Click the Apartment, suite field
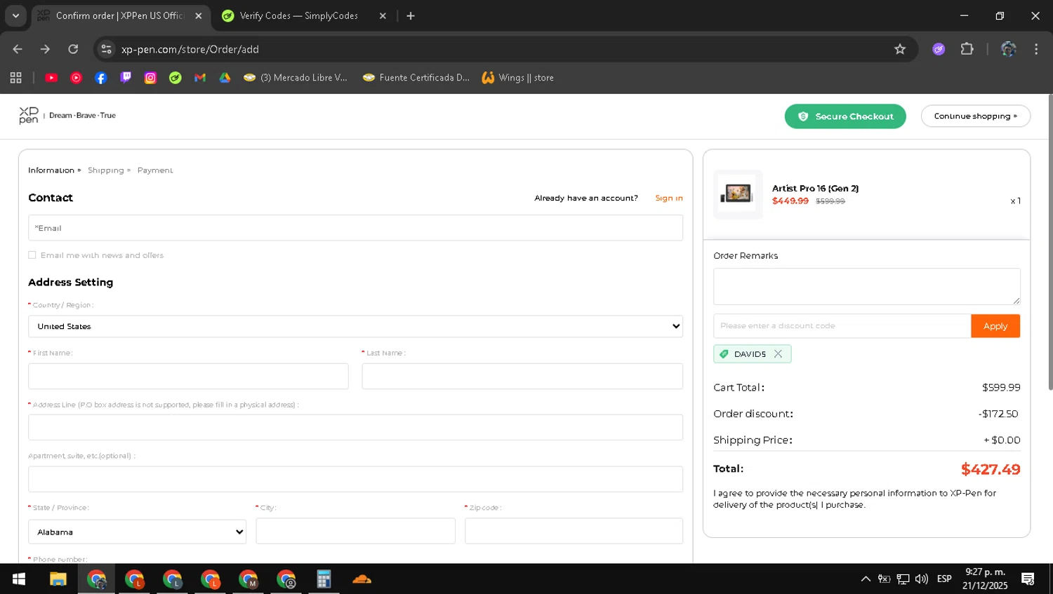This screenshot has width=1053, height=594. tap(355, 479)
